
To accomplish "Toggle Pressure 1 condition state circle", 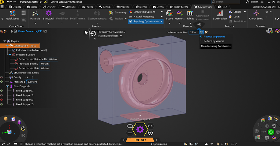I will (x=2, y=82).
